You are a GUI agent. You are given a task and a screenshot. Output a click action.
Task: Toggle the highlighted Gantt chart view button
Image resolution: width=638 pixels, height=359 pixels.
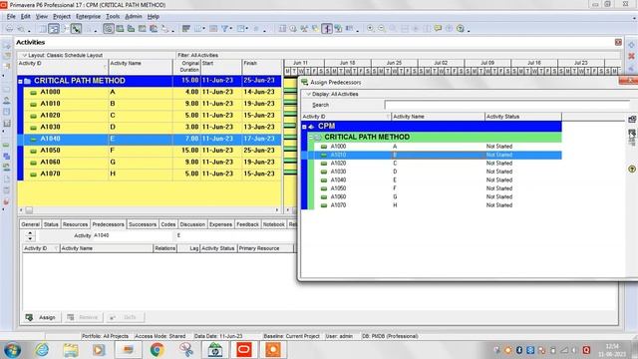pos(54,29)
